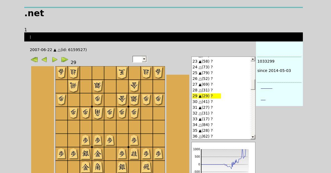
Task: Select the upside-down 桂 knight next to top-left lance
Action: 73,73
